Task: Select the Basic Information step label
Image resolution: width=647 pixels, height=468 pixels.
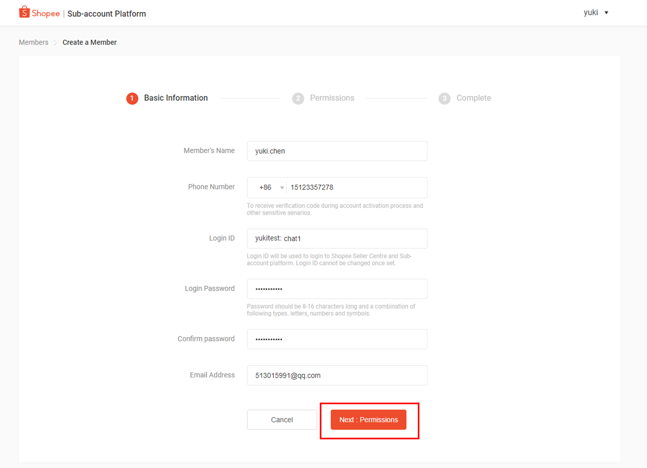Action: (176, 98)
